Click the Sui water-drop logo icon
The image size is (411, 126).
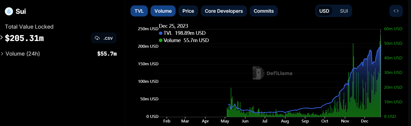[x=9, y=11]
